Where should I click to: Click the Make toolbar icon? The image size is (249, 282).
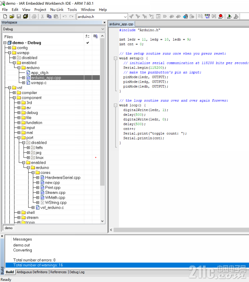point(207,16)
